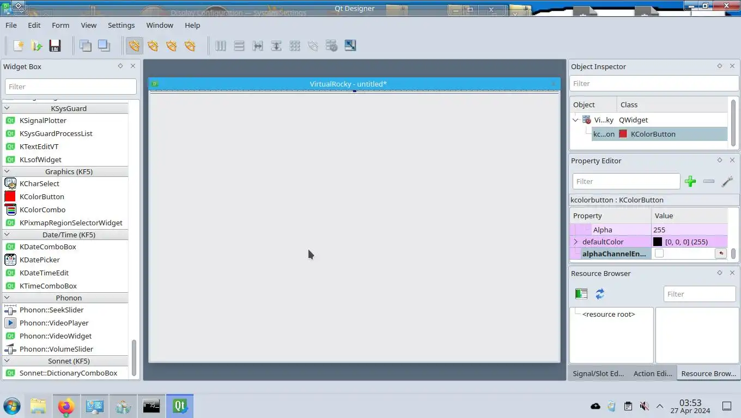Open the Edit menu
741x418 pixels.
click(34, 25)
